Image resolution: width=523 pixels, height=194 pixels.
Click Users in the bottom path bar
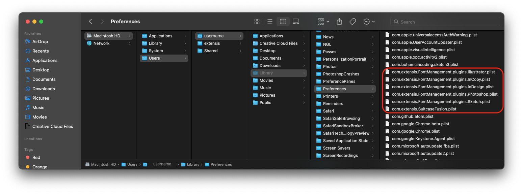click(x=132, y=164)
